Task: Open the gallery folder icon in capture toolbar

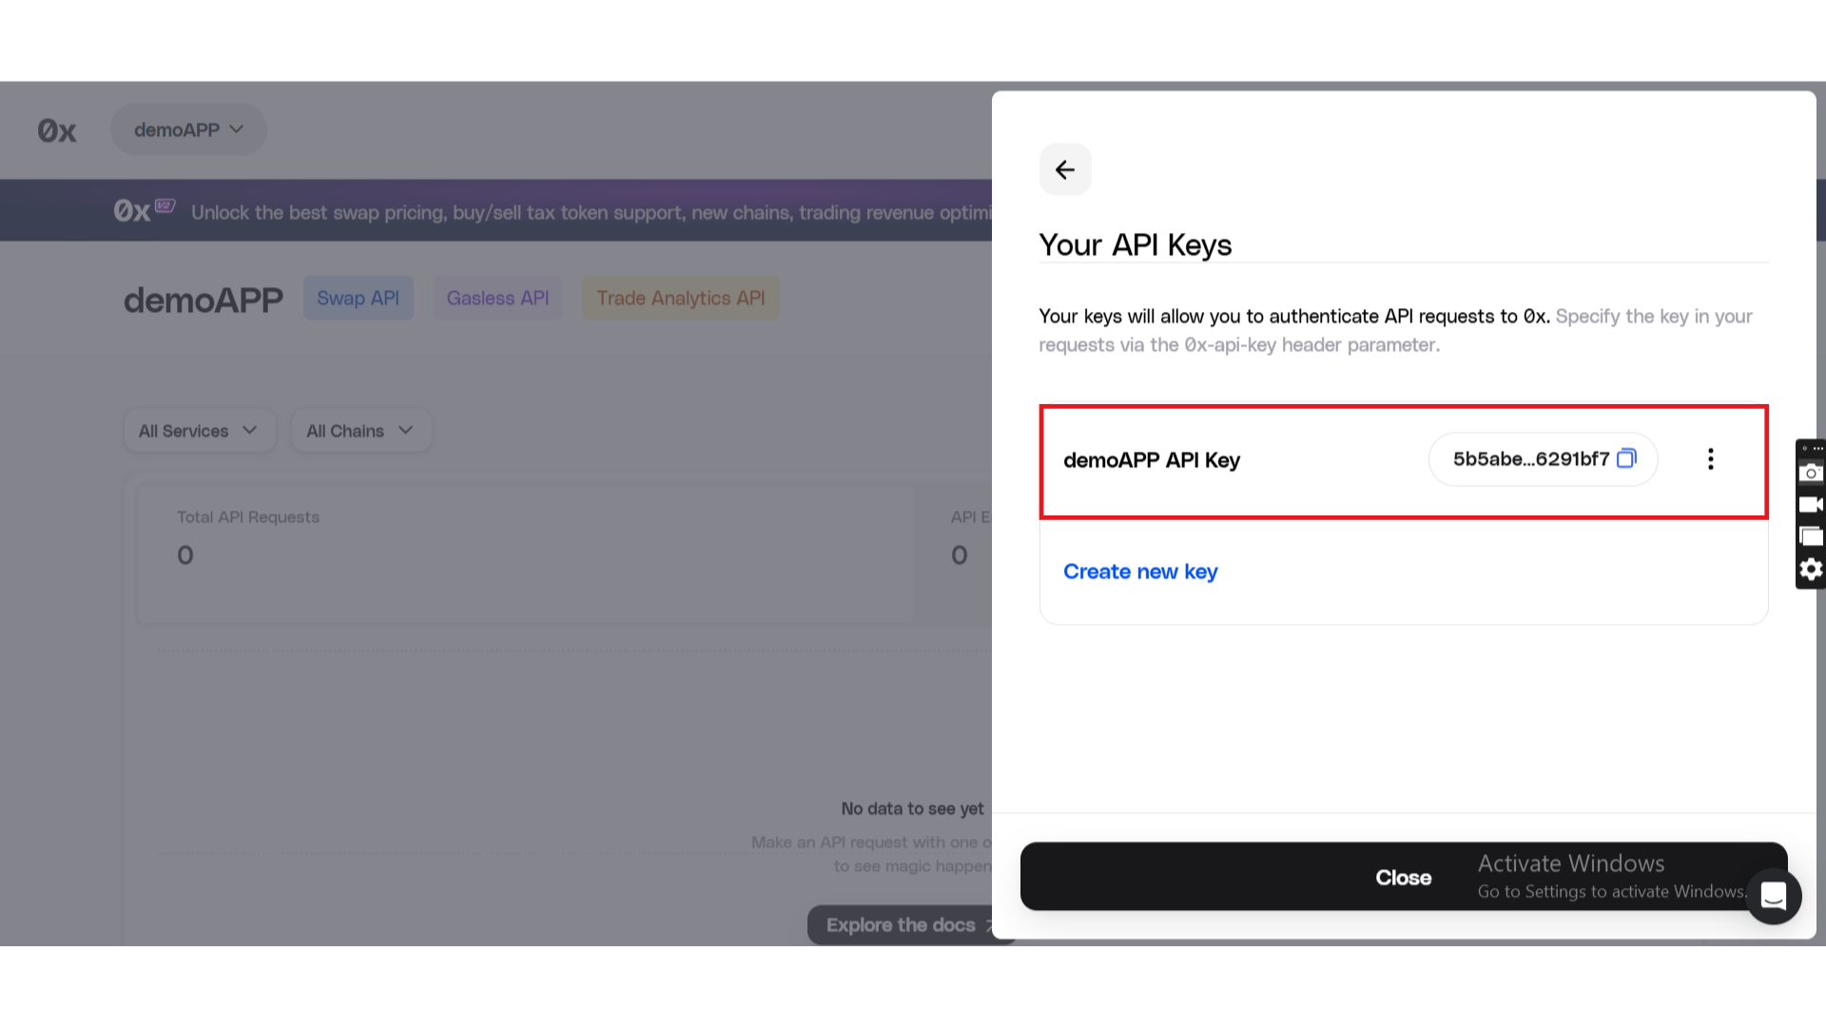Action: (x=1811, y=536)
